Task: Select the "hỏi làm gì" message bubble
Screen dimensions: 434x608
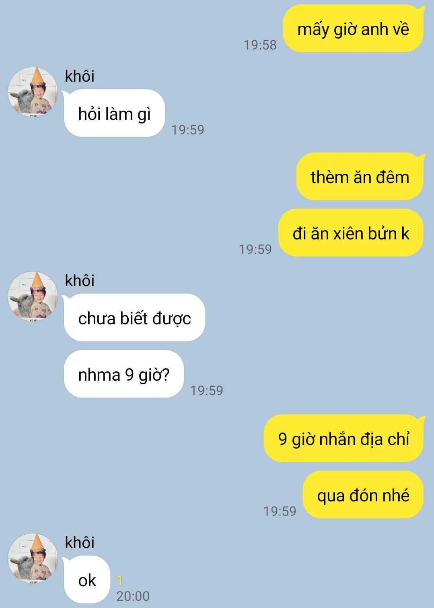Action: 114,113
